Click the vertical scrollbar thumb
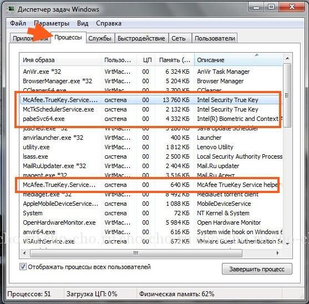Screen dimensions: 309x304 point(287,95)
